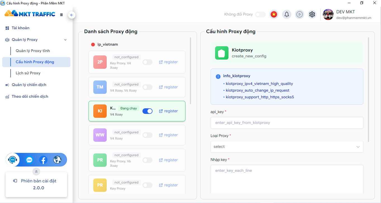
Task: Open the Loại Proxy select dropdown
Action: (x=287, y=147)
